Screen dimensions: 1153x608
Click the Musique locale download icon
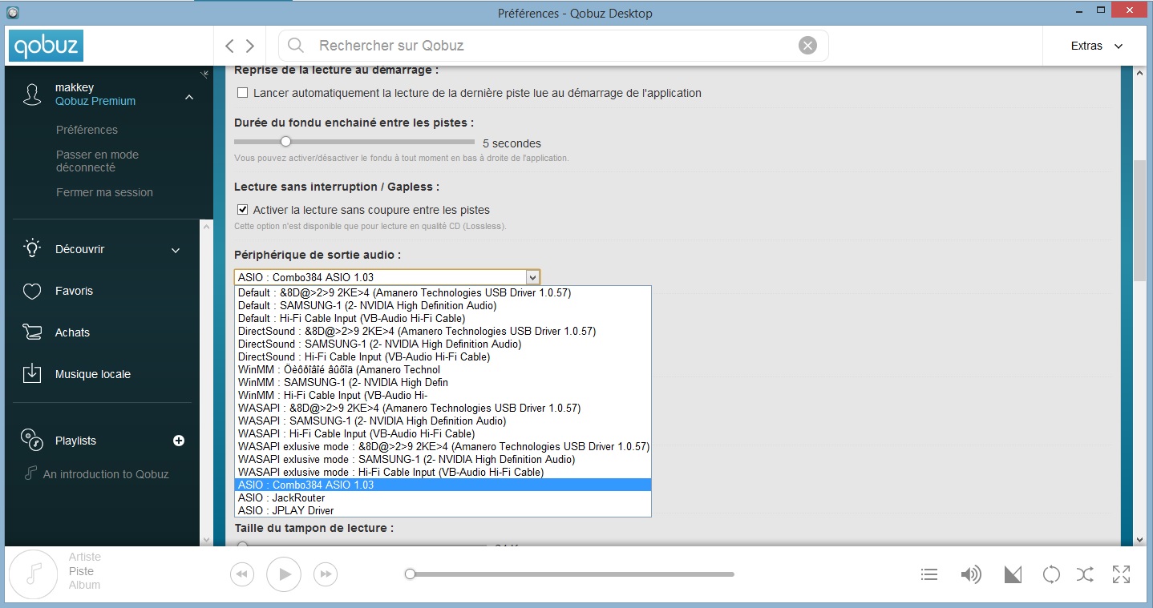point(32,374)
